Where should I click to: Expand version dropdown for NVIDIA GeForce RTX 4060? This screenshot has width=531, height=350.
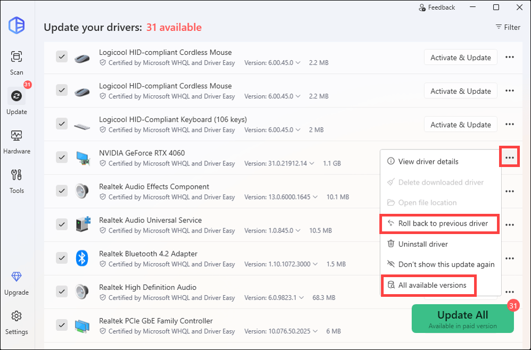[311, 164]
